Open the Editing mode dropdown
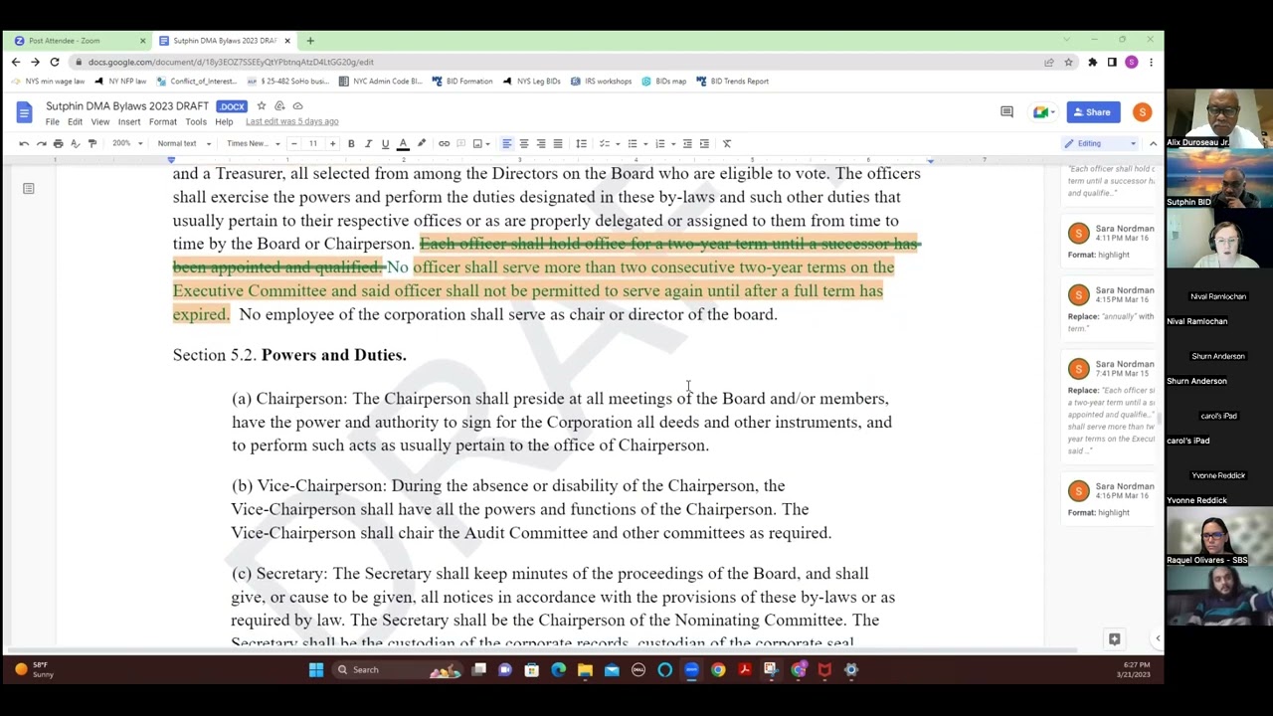Screen dimensions: 1273x716 pos(1099,143)
